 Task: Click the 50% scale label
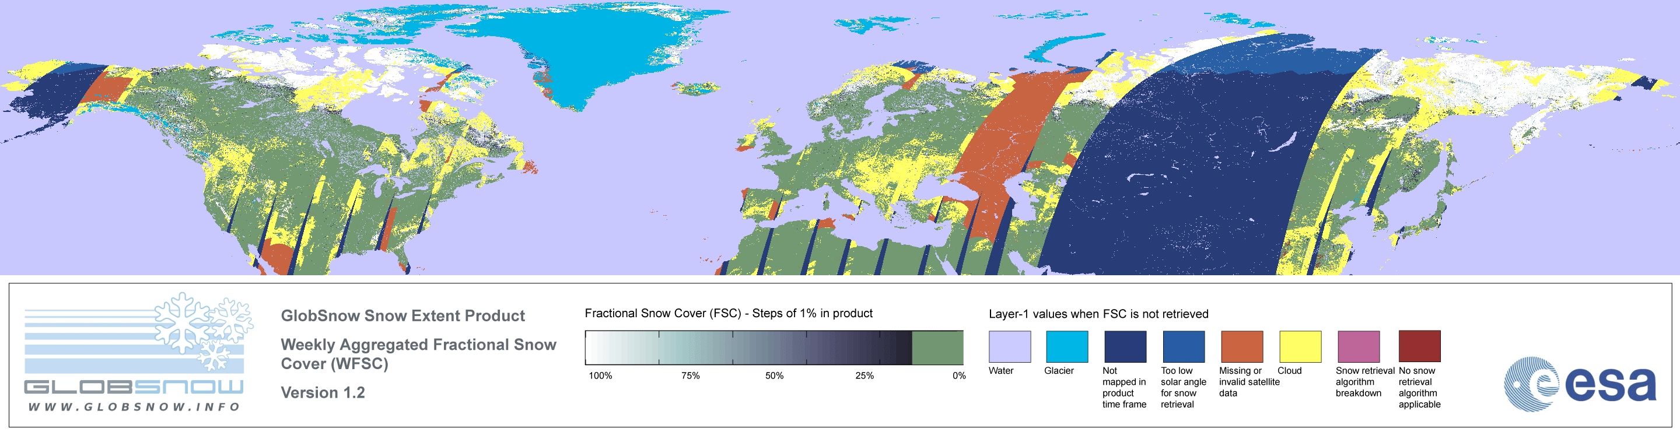(774, 376)
